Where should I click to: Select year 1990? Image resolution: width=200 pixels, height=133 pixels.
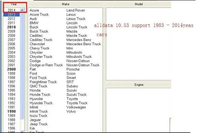(12, 111)
